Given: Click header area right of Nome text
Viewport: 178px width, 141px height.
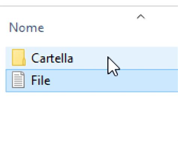Looking at the screenshot, I should [87, 27].
